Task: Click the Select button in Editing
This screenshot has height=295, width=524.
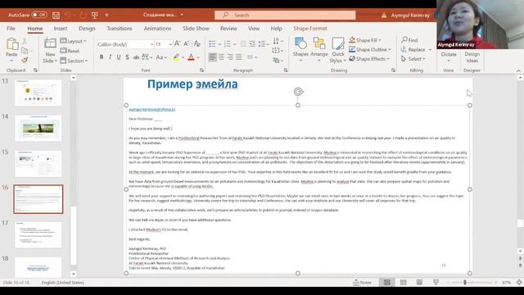Action: pos(413,59)
